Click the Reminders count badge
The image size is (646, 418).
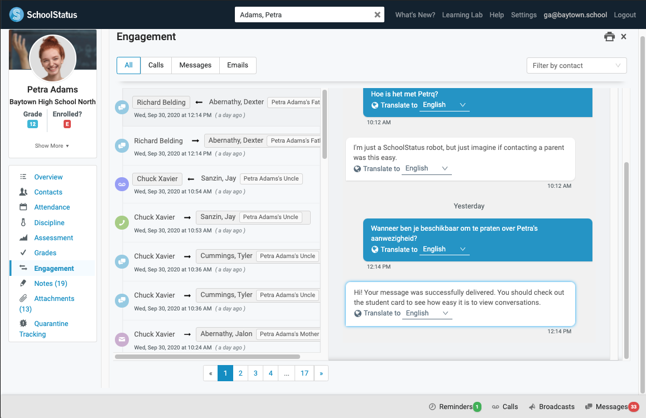pos(477,407)
